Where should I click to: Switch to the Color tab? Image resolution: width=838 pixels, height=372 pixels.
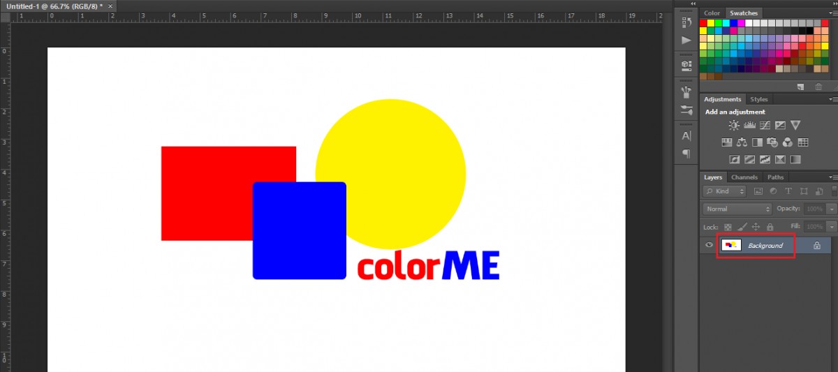(x=712, y=13)
